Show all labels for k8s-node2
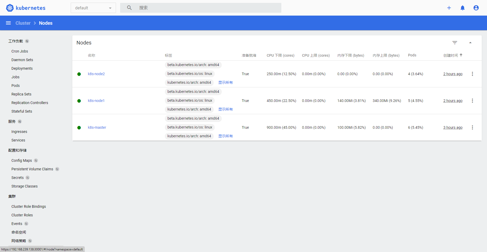 tap(225, 82)
